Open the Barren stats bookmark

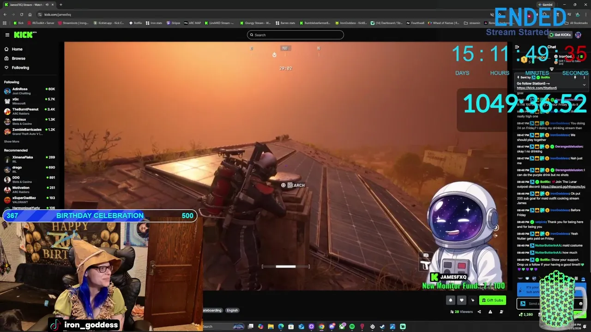[x=285, y=23]
